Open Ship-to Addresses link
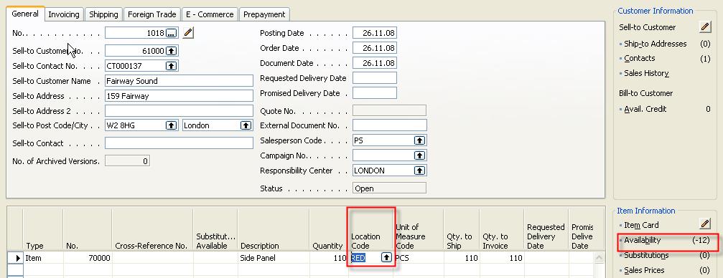The width and height of the screenshot is (723, 278). (656, 44)
